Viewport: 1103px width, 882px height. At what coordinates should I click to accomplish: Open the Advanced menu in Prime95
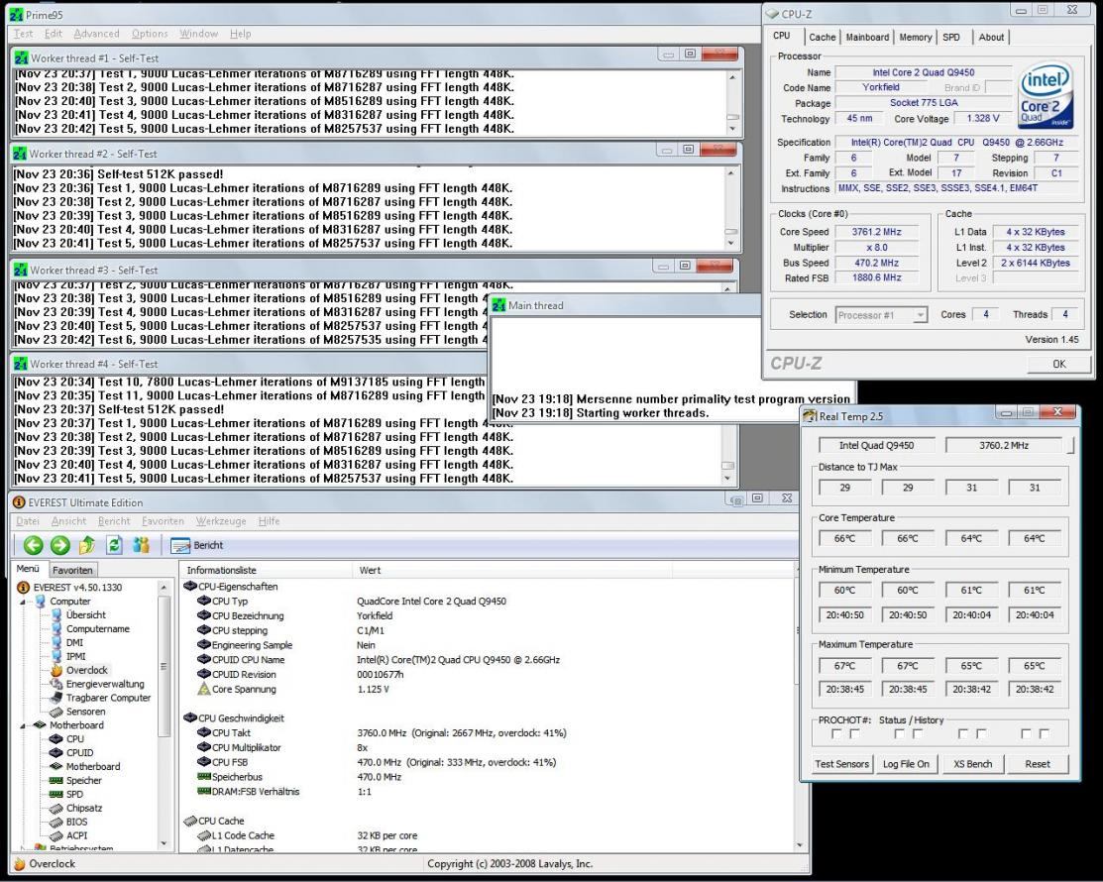[96, 33]
